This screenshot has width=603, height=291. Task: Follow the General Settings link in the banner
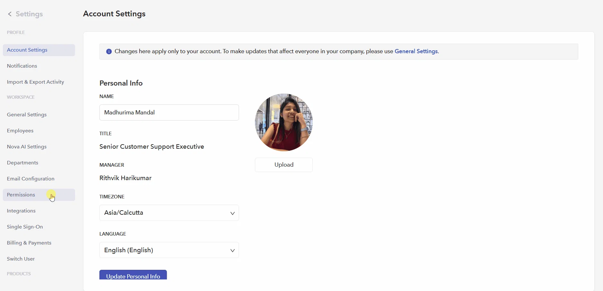pyautogui.click(x=416, y=51)
